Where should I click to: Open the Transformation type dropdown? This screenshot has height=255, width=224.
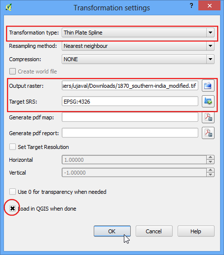(x=138, y=33)
